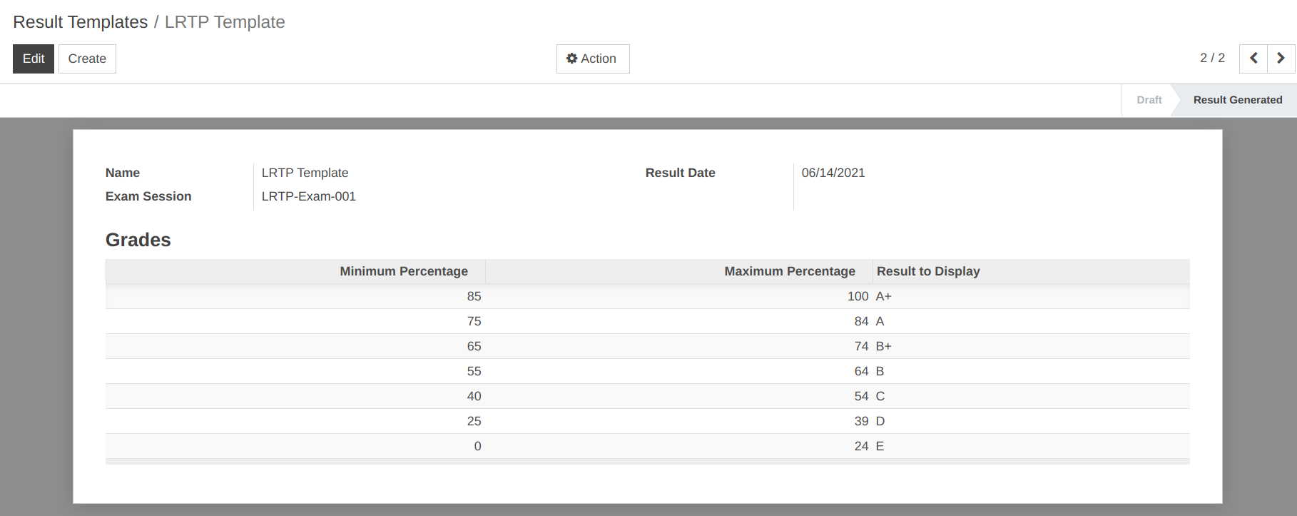Sort by Minimum Percentage column header
The height and width of the screenshot is (516, 1297).
pos(296,271)
